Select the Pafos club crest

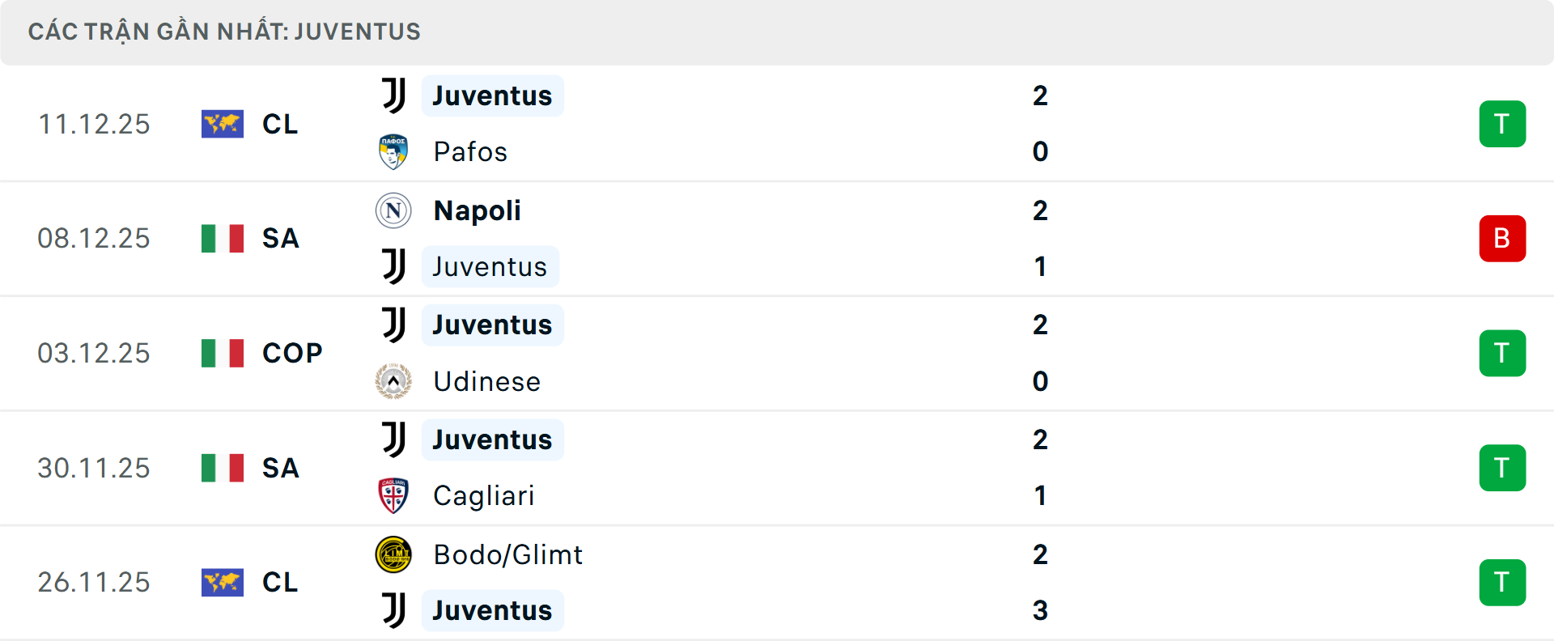point(393,151)
